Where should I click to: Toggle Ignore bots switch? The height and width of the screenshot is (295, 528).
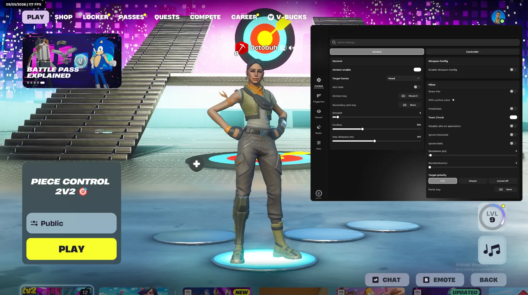513,143
